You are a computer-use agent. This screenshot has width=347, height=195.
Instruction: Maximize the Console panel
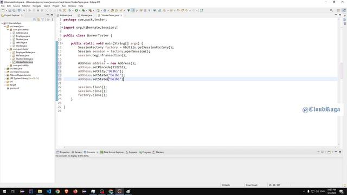pyautogui.click(x=340, y=152)
